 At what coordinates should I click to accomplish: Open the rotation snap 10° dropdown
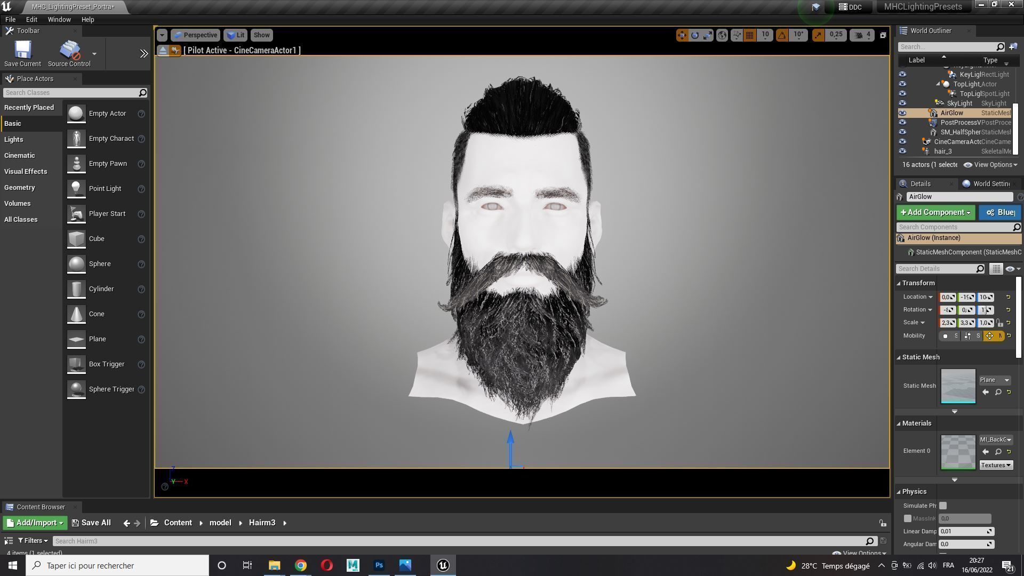pyautogui.click(x=798, y=35)
